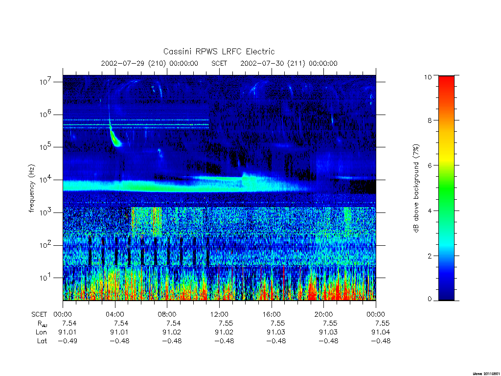
Task: Click the colorbar tick label '10'
Action: click(428, 77)
